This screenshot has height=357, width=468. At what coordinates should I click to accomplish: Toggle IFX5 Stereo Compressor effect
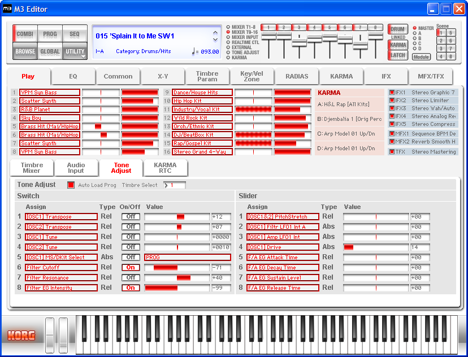click(392, 124)
